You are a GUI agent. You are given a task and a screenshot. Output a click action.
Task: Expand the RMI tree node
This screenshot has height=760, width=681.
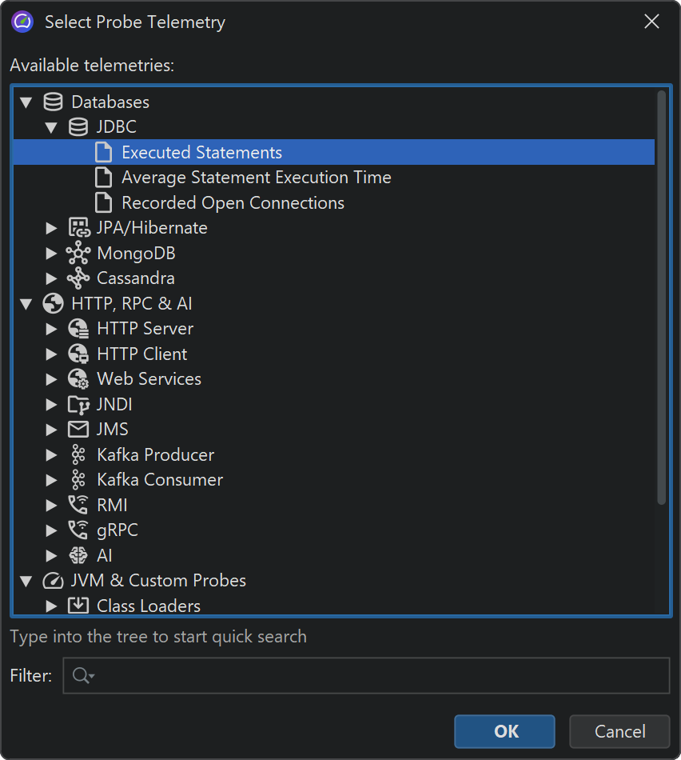52,506
